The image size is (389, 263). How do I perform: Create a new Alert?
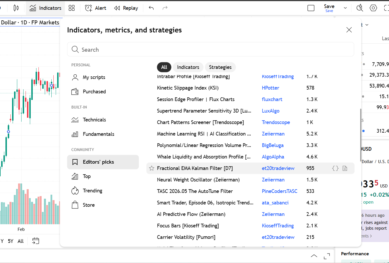click(x=96, y=8)
